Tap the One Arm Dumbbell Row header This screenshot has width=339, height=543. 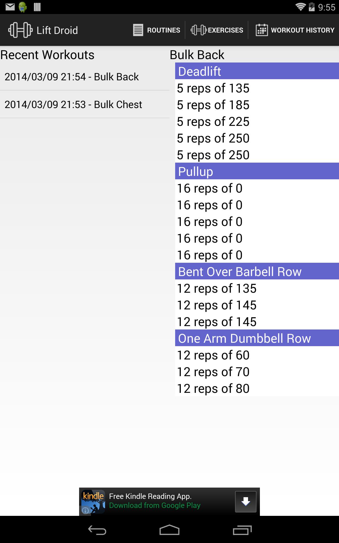coord(257,338)
